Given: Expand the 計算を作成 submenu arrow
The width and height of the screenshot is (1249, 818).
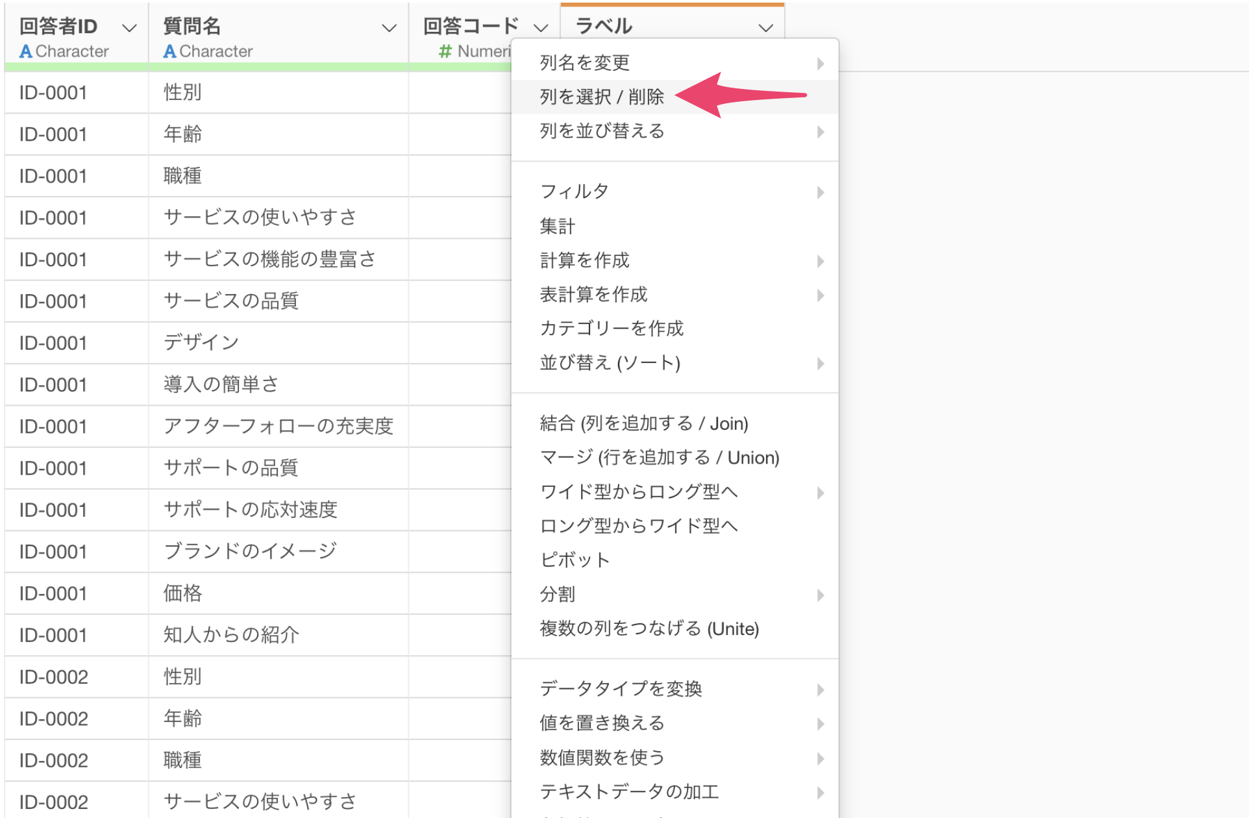Looking at the screenshot, I should pos(821,261).
